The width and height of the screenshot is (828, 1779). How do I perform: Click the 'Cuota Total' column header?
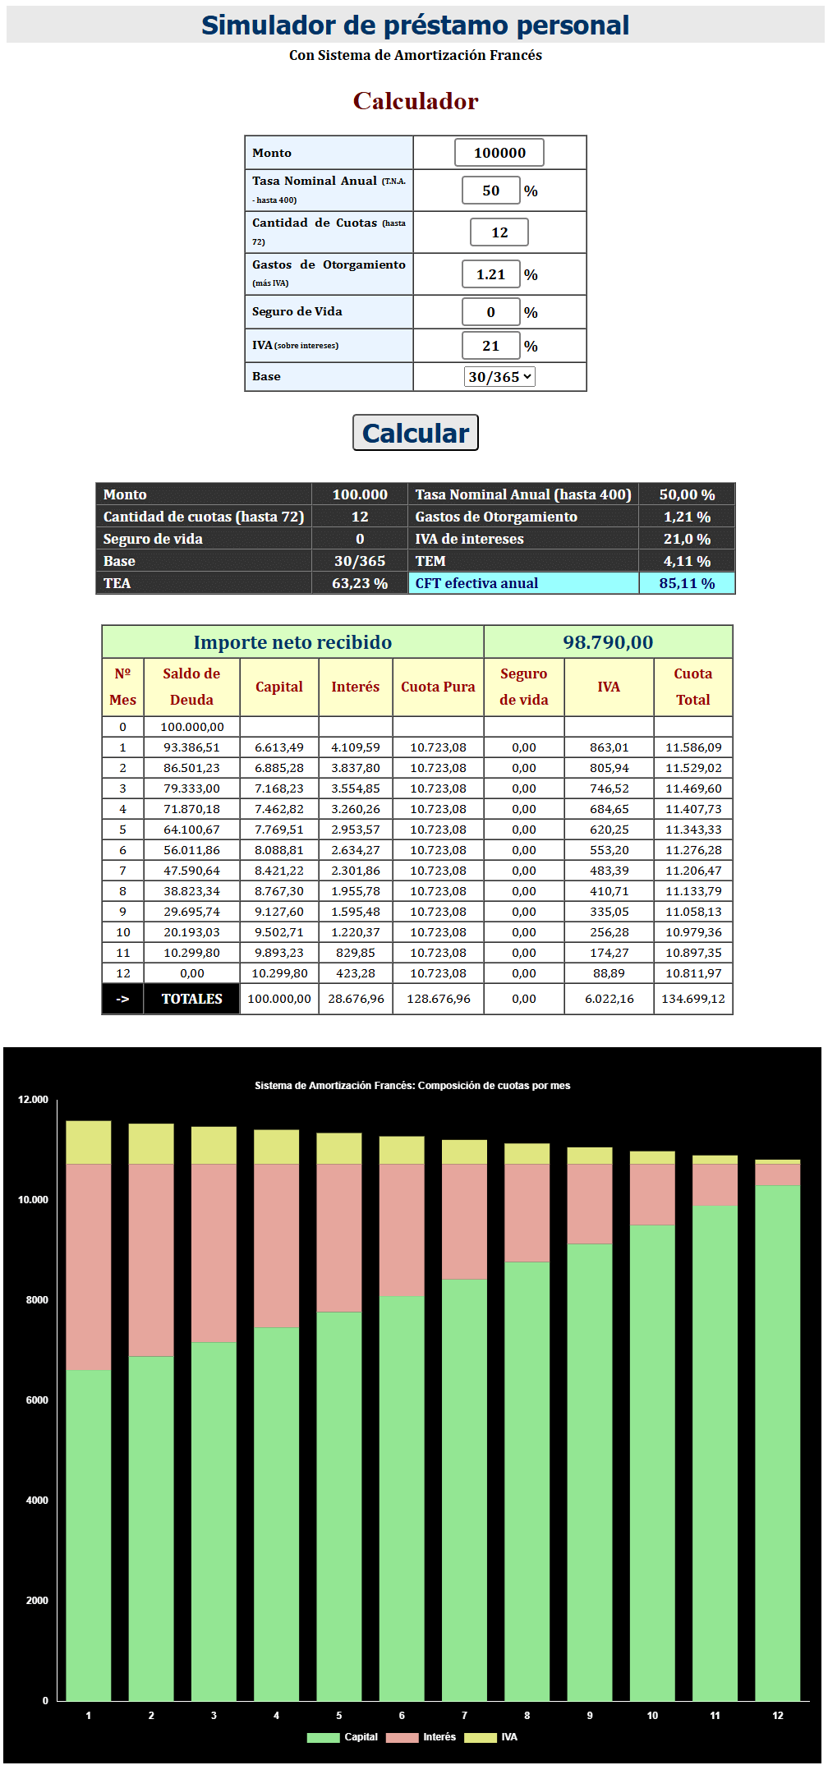click(692, 687)
